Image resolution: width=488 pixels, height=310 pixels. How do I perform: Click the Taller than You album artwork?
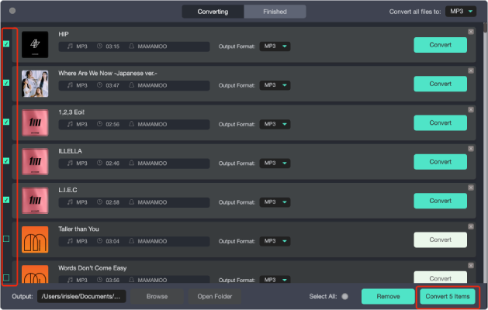pos(35,239)
